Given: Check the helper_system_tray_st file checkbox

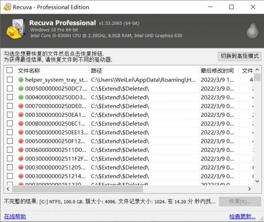Looking at the screenshot, I should click(x=10, y=79).
